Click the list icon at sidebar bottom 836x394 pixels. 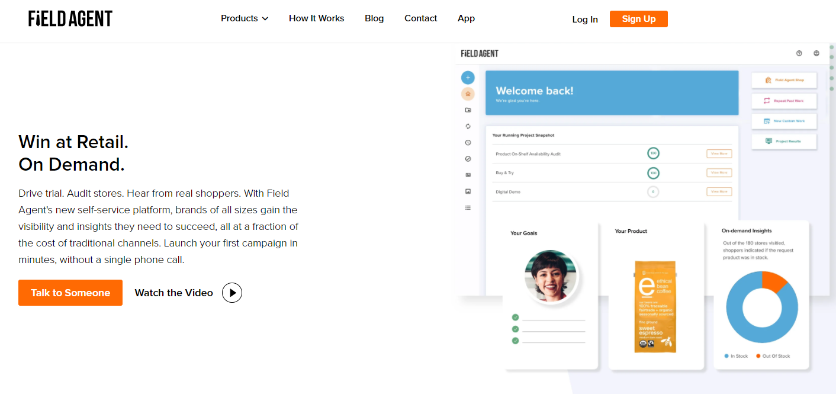468,207
